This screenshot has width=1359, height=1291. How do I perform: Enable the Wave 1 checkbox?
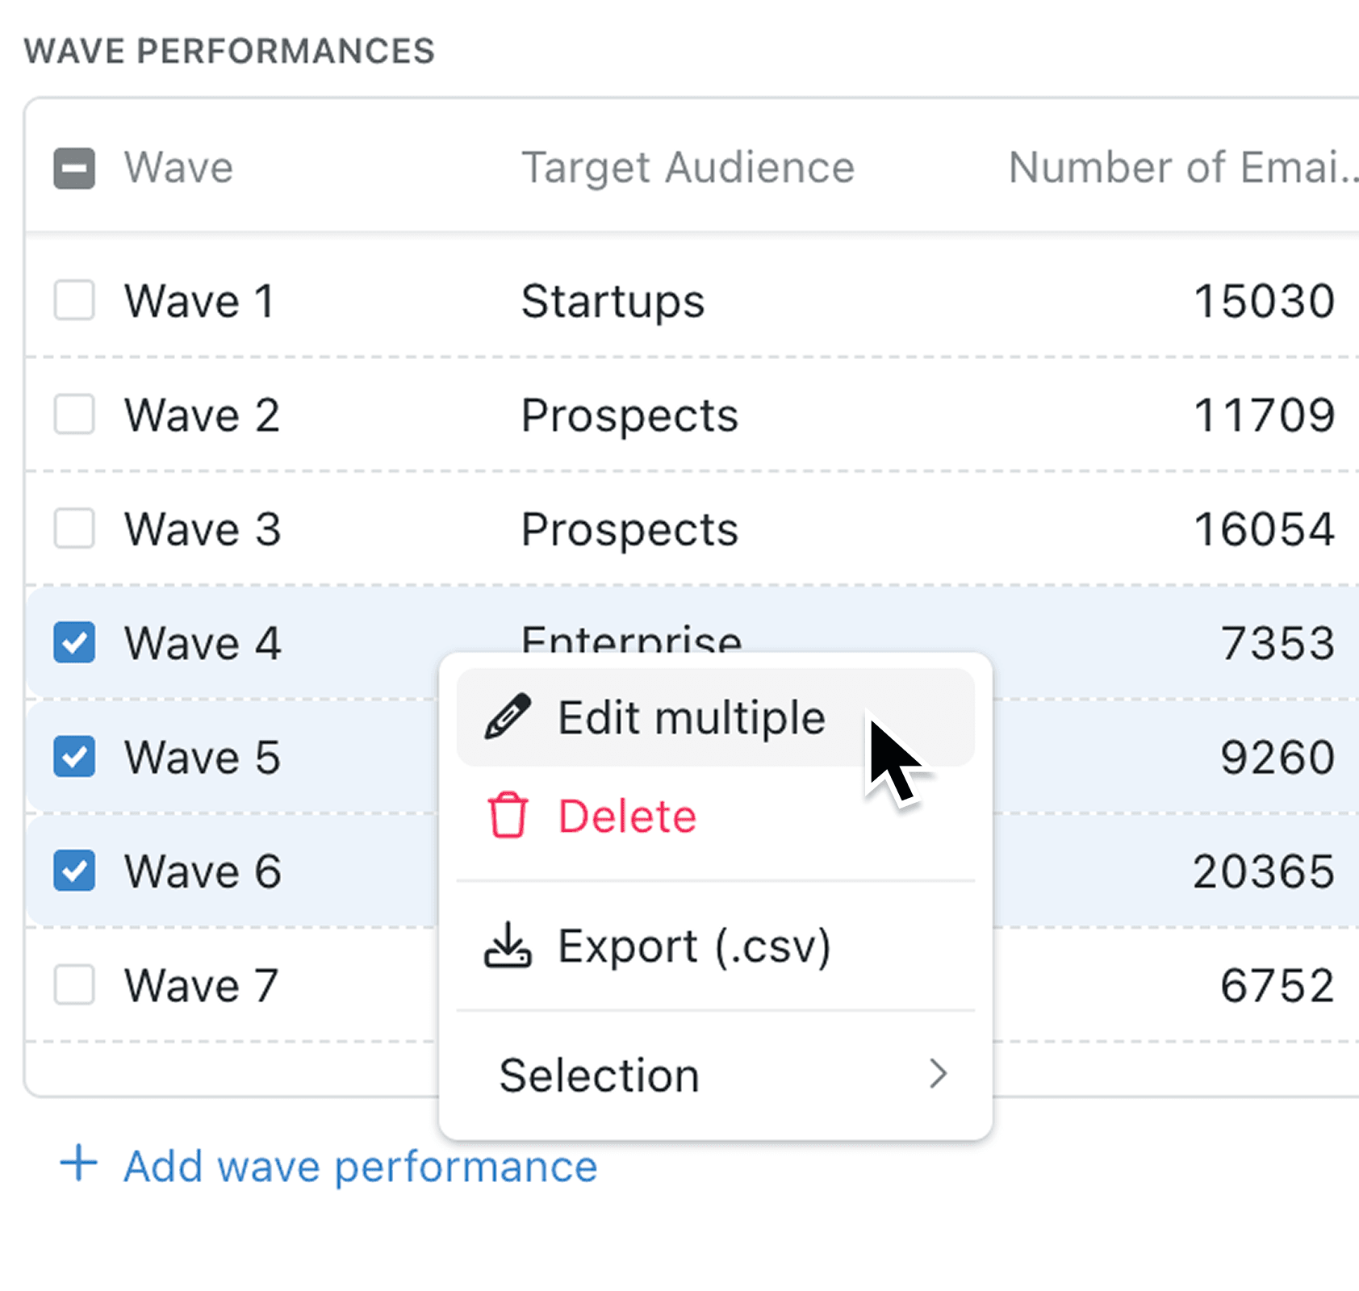(x=73, y=302)
